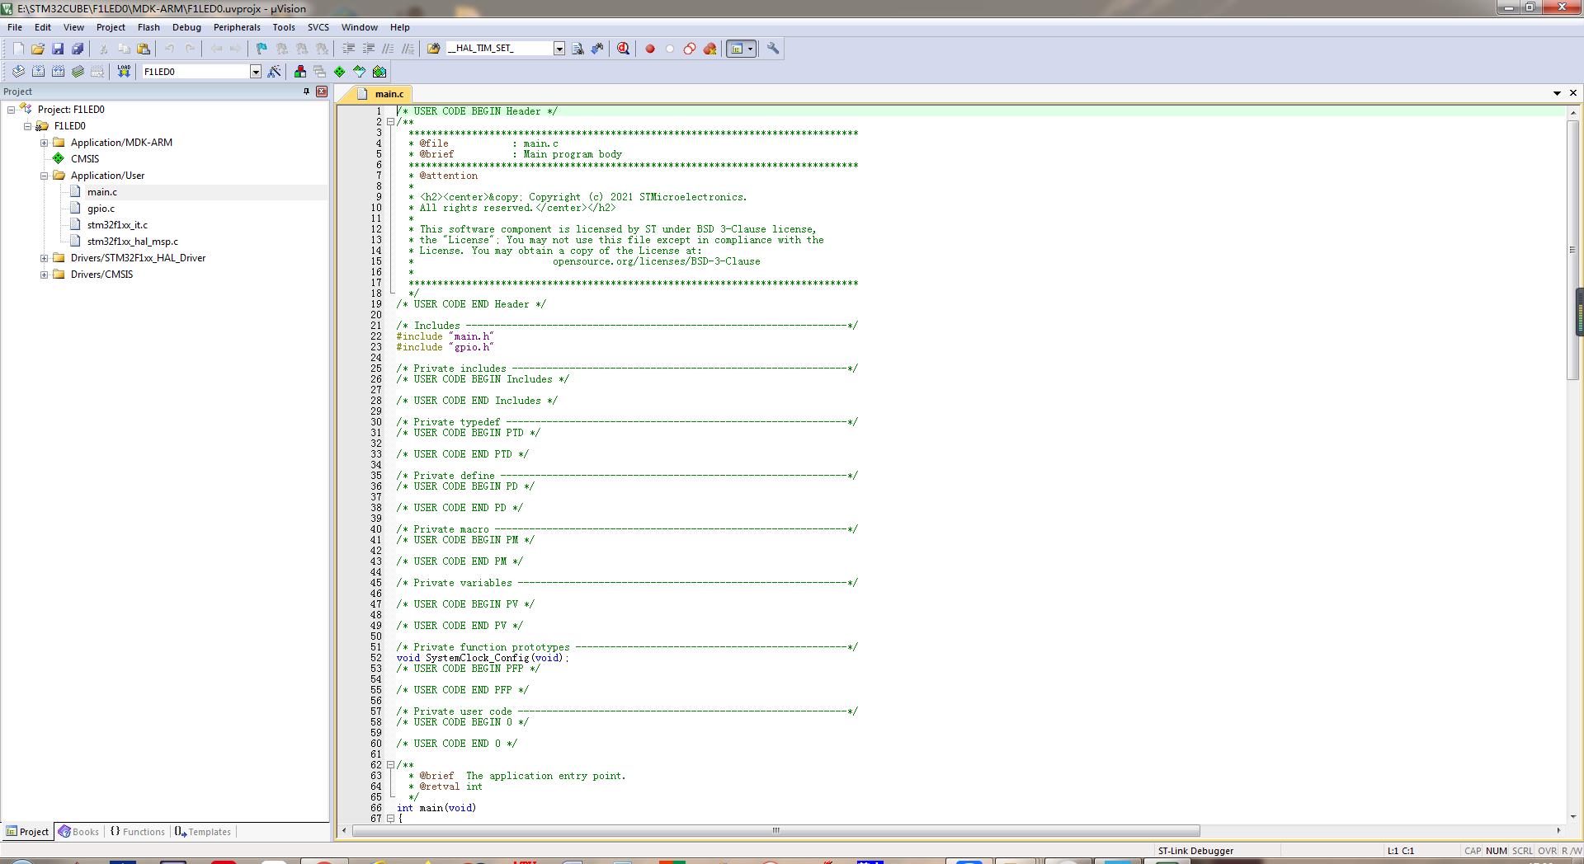Start/Stop Debug Session icon
The width and height of the screenshot is (1584, 864).
pos(623,49)
